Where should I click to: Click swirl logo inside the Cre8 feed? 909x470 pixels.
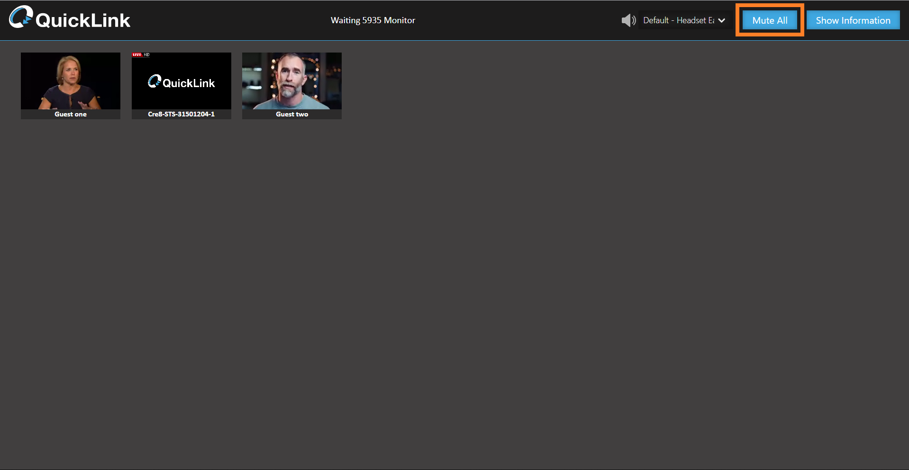click(x=155, y=81)
